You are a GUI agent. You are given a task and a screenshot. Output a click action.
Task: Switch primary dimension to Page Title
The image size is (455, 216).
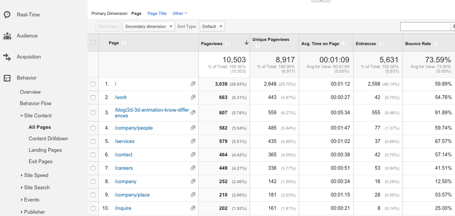pos(157,13)
